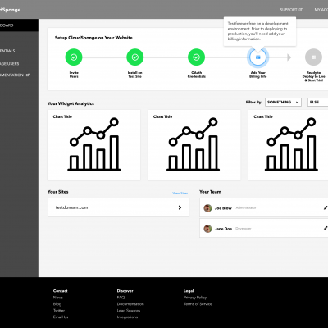
Task: Click the Ready to Deploy grey step icon
Action: pyautogui.click(x=313, y=57)
